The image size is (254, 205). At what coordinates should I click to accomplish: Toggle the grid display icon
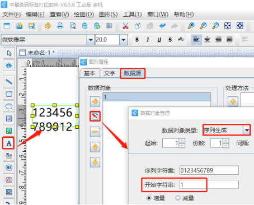[x=109, y=26]
